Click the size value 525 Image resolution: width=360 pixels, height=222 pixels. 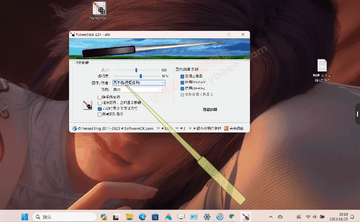click(x=164, y=70)
